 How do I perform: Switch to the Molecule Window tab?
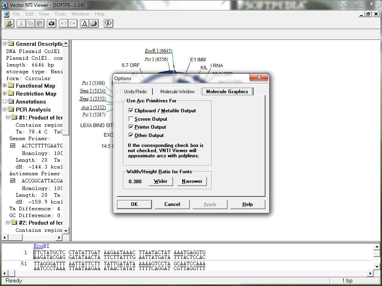[x=177, y=91]
